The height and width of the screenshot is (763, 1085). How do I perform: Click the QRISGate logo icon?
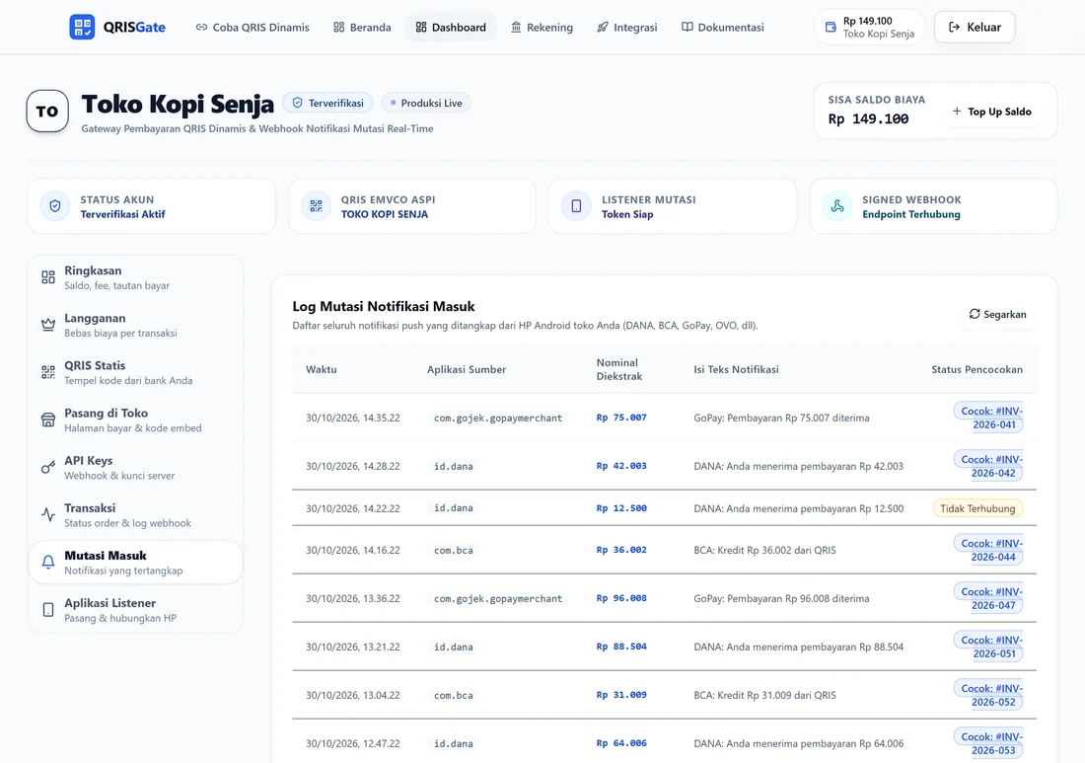click(x=82, y=27)
